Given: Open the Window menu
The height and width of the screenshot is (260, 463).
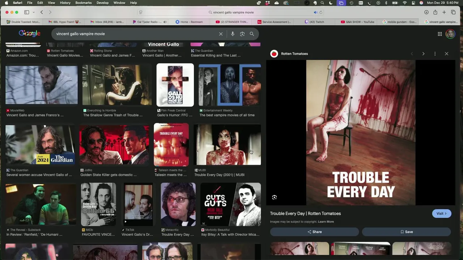Looking at the screenshot, I should [119, 3].
